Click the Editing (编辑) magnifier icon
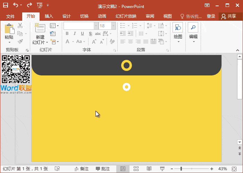 coord(193,28)
